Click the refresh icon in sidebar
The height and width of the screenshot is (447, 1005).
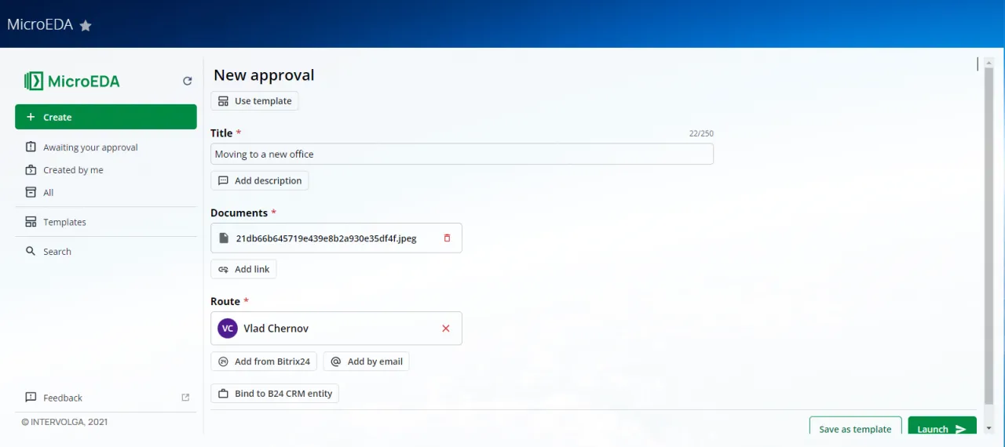click(x=187, y=81)
